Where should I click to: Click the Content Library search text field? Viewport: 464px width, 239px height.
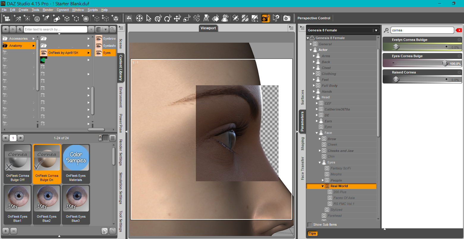pos(56,29)
